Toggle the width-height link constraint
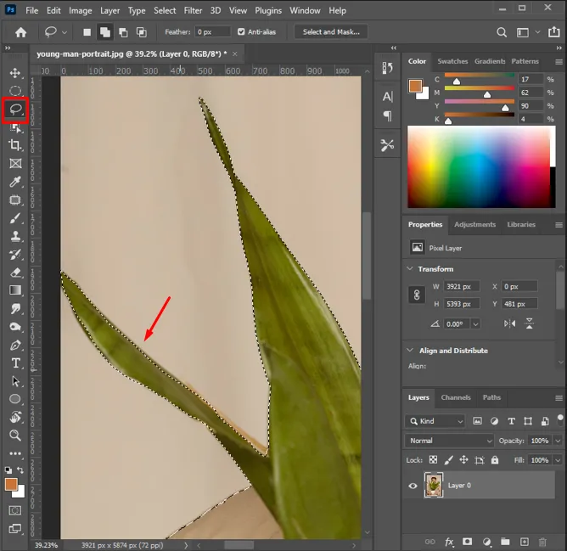The width and height of the screenshot is (567, 551). point(417,295)
